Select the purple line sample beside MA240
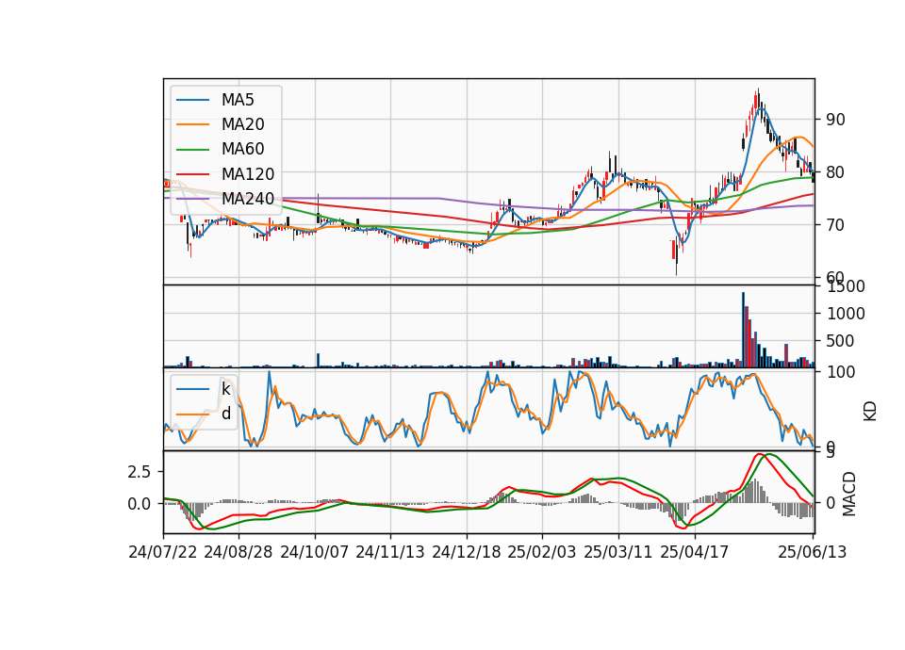 point(192,199)
